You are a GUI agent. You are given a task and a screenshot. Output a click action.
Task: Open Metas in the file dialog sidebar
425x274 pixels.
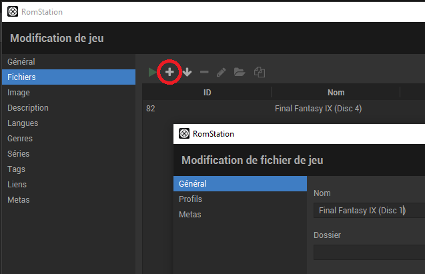240,215
